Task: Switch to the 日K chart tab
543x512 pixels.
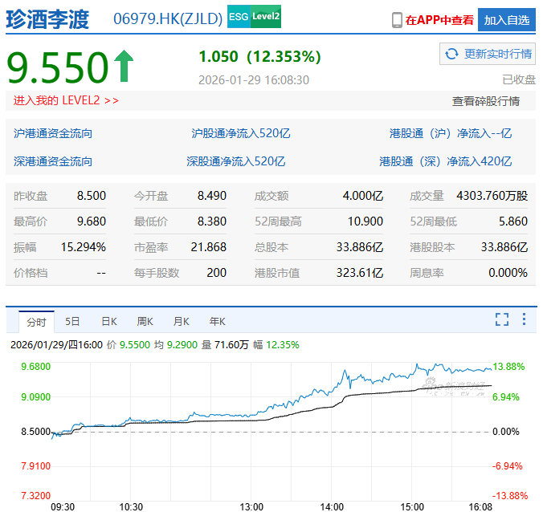Action: [x=109, y=322]
